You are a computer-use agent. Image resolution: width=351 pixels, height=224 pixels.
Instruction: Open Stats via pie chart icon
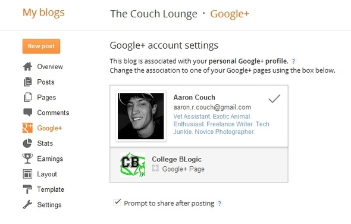[27, 144]
